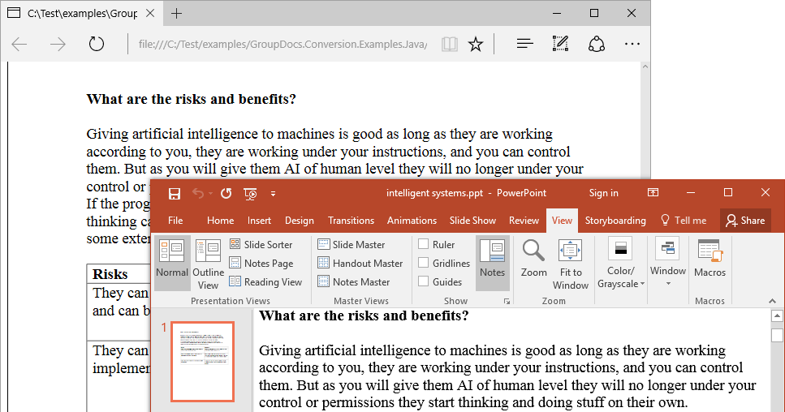Click the Share button
Viewport: 785px width, 412px height.
coord(744,220)
